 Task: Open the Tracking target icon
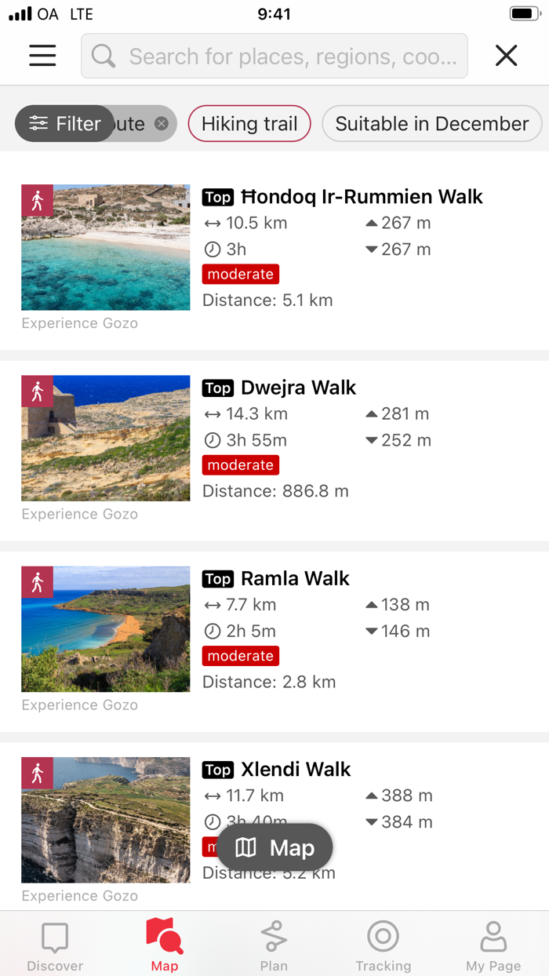(384, 934)
